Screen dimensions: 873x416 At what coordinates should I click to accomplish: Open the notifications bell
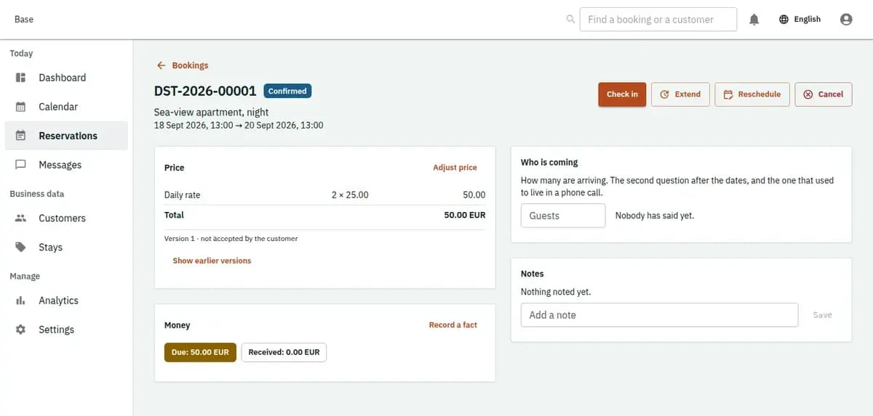pos(754,20)
